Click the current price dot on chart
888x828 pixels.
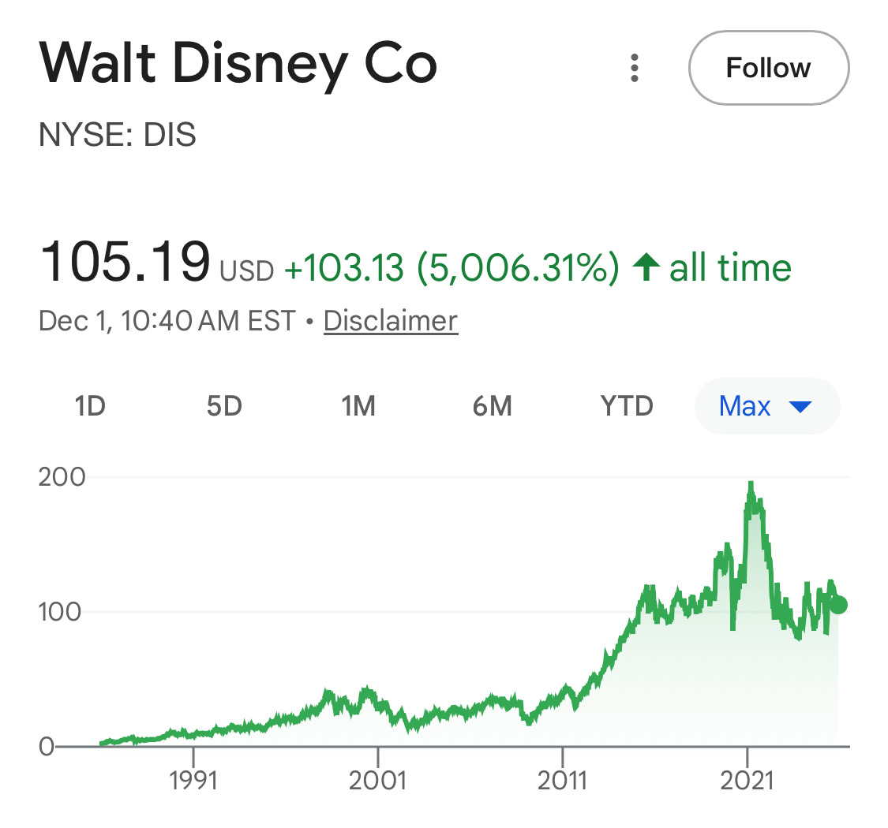838,605
